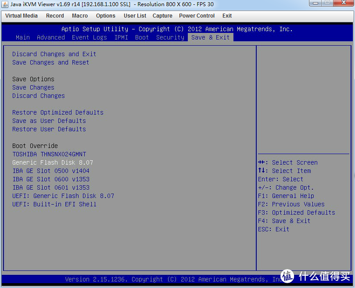Switch to the Advanced BIOS tab
Image resolution: width=355 pixels, height=288 pixels.
[x=51, y=37]
